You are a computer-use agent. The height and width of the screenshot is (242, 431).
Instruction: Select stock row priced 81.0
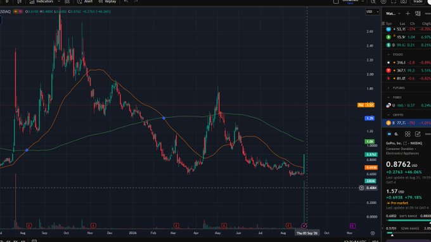[x=406, y=78]
